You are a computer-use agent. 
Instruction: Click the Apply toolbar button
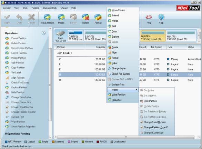tap(7, 19)
